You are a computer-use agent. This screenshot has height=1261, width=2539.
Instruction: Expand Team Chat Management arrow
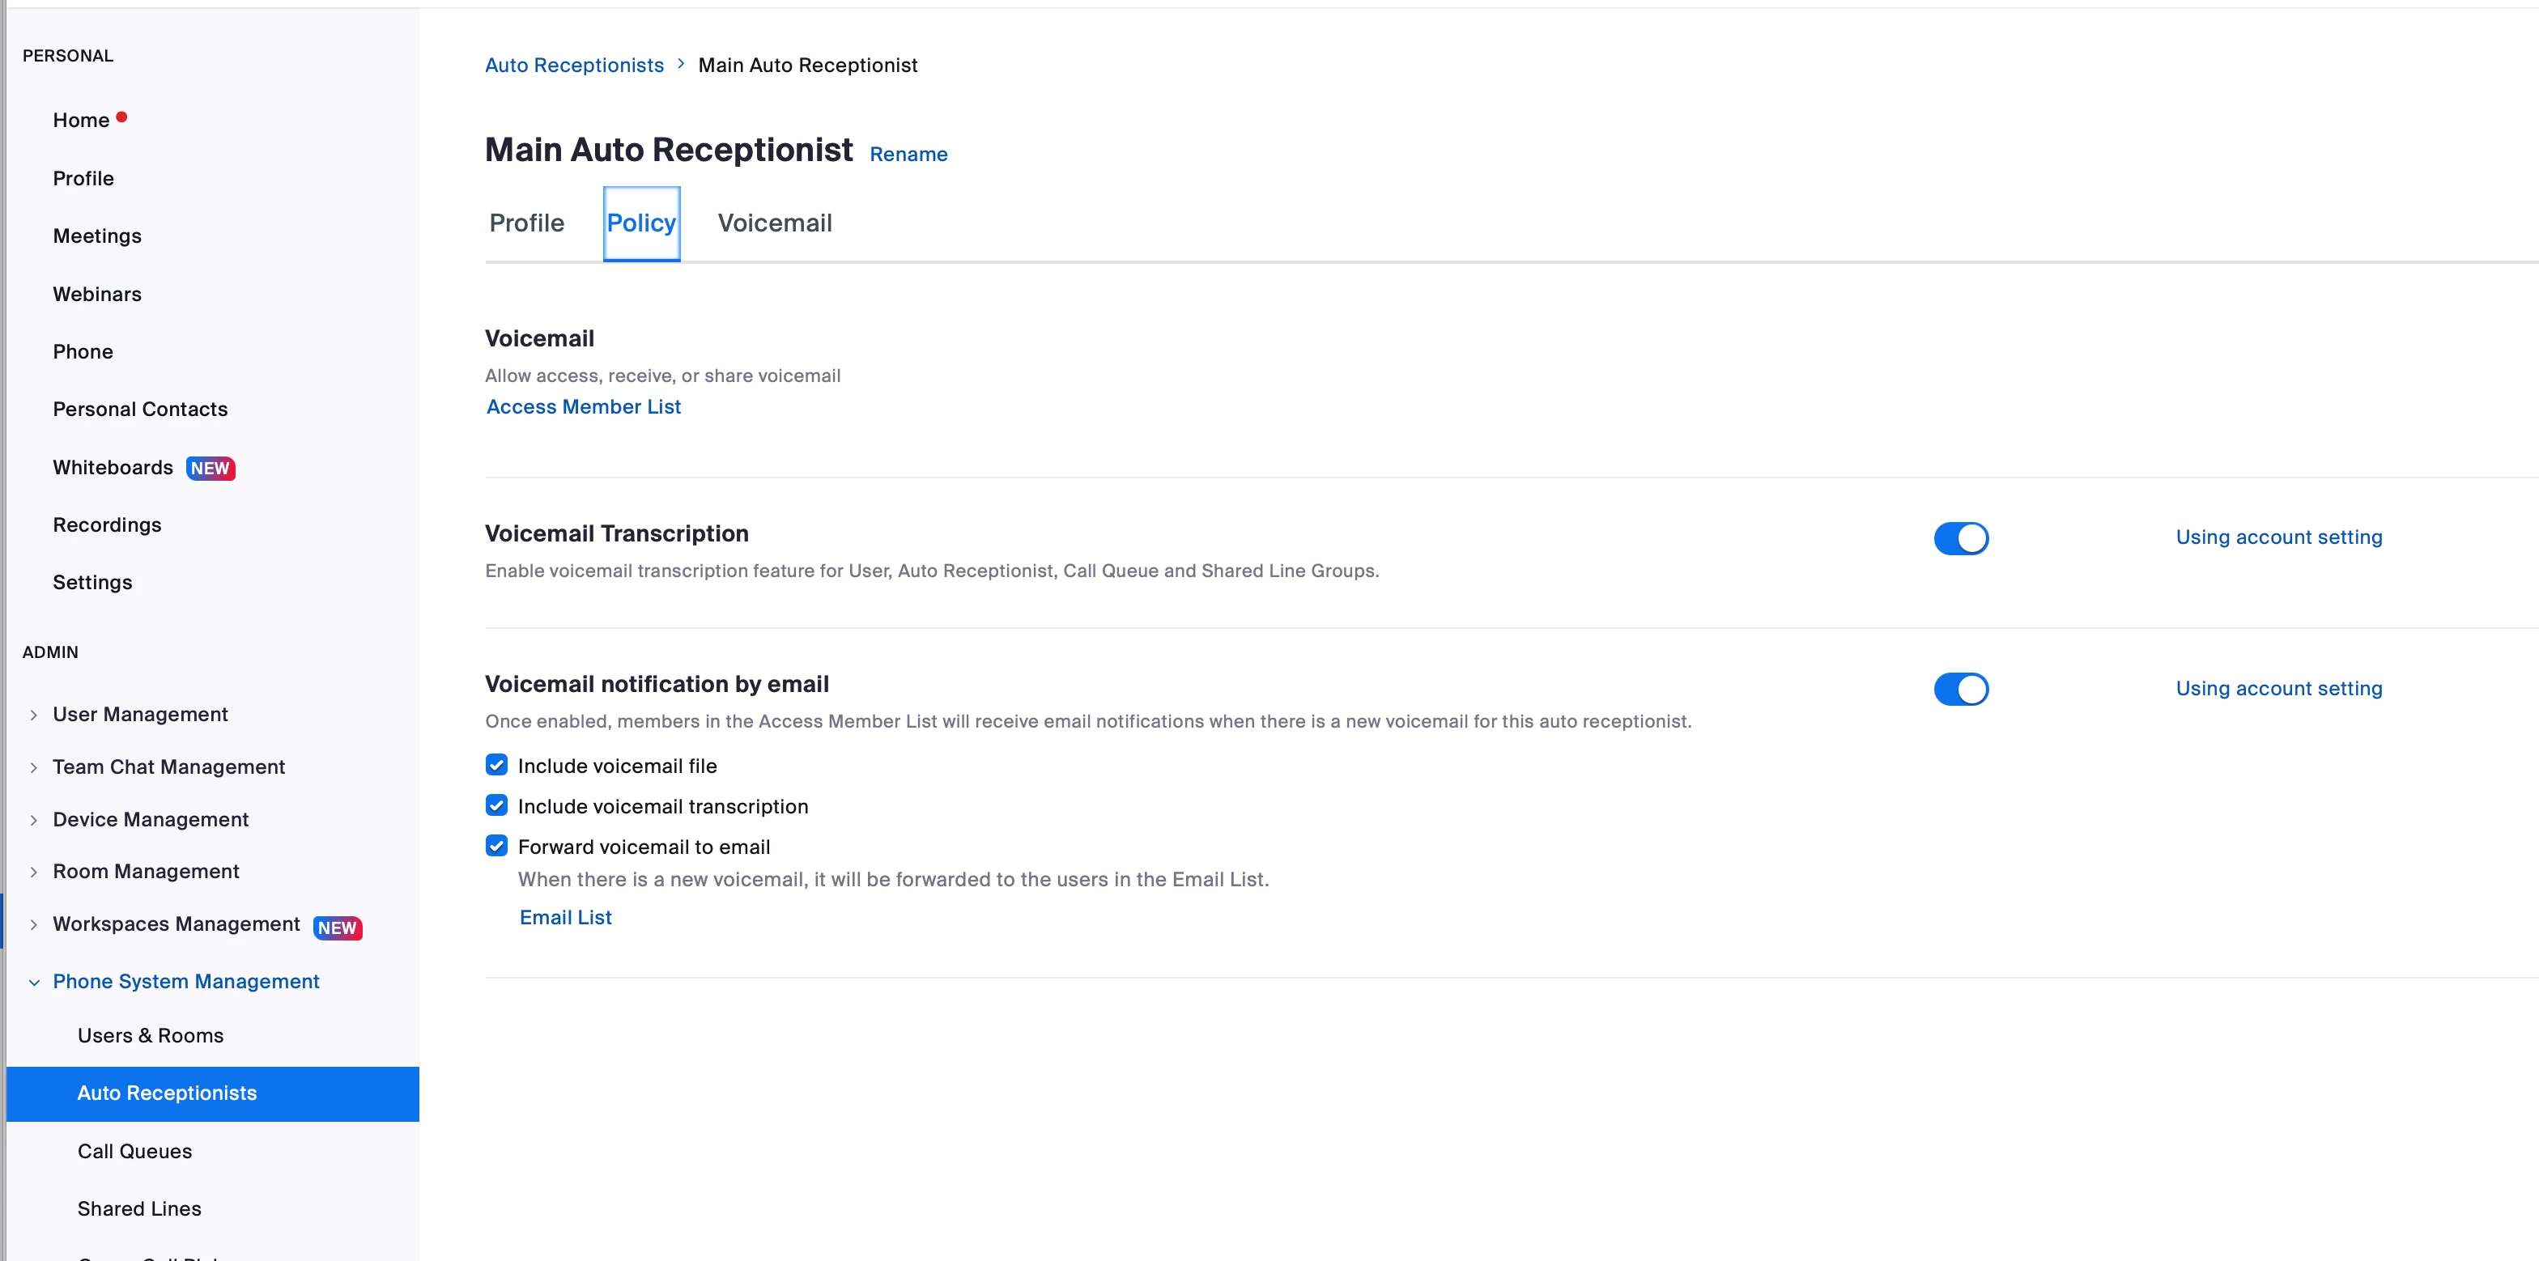point(33,766)
